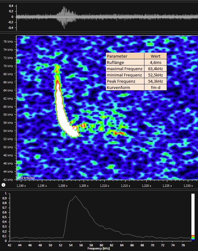Select the 'minimal Frequenz' row label

[125, 75]
